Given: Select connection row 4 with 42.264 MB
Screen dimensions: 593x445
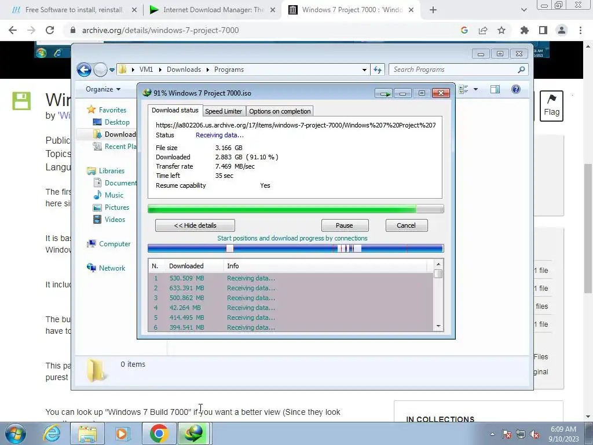Looking at the screenshot, I should coord(291,308).
